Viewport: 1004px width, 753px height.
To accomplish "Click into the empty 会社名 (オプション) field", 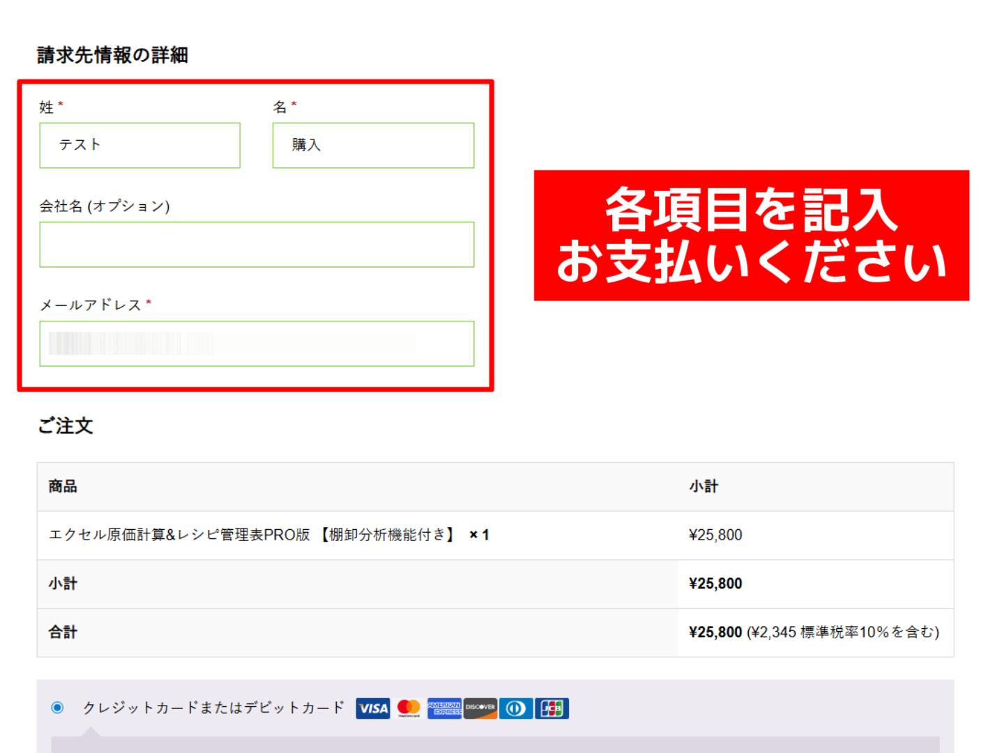I will coord(257,245).
